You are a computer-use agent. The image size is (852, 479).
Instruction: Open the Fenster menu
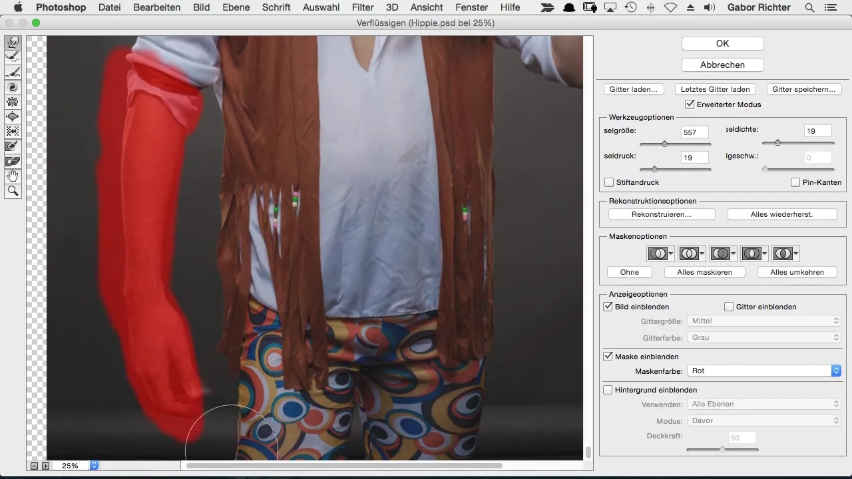[x=472, y=8]
